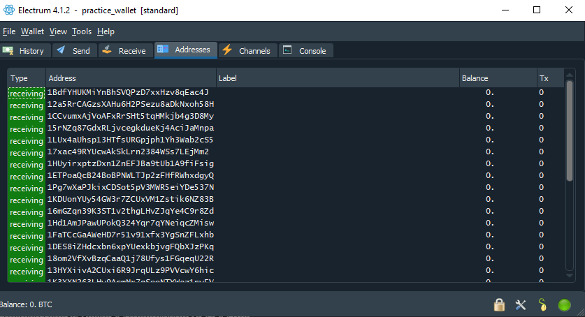Select address 1KDUonYUy54GW3r7ZCUxVM1Zstik6NZ83B
The height and width of the screenshot is (317, 585).
click(131, 199)
